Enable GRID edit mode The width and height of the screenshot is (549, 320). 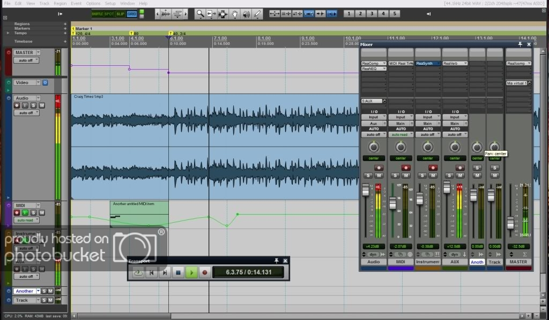click(132, 13)
